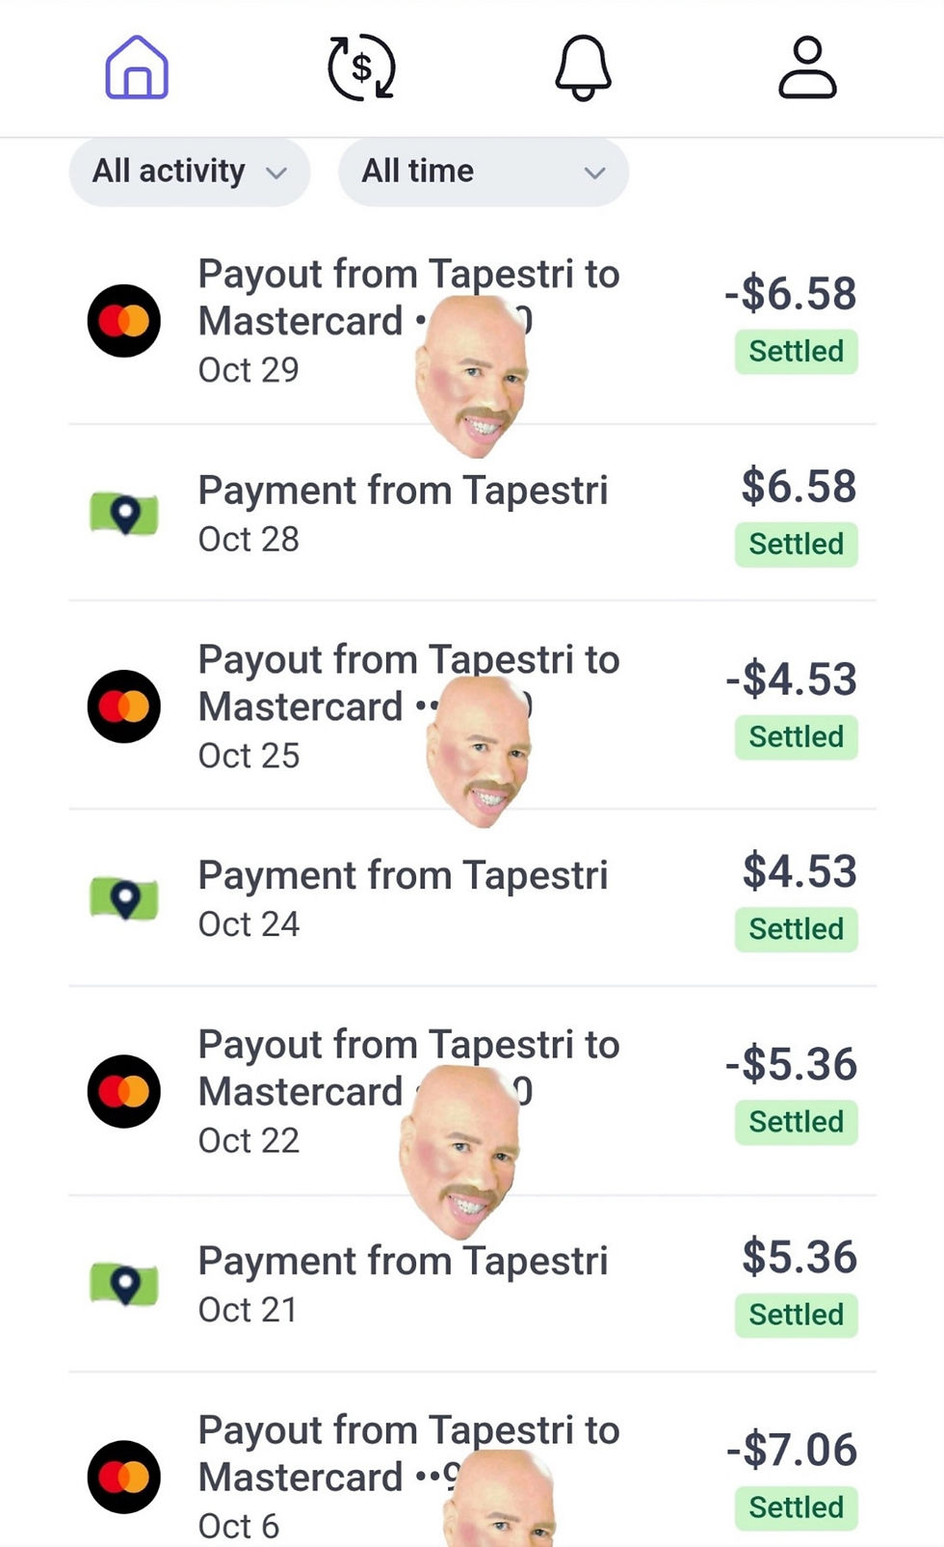Viewport: 944px width, 1547px height.
Task: Open the profile account icon
Action: (x=807, y=67)
